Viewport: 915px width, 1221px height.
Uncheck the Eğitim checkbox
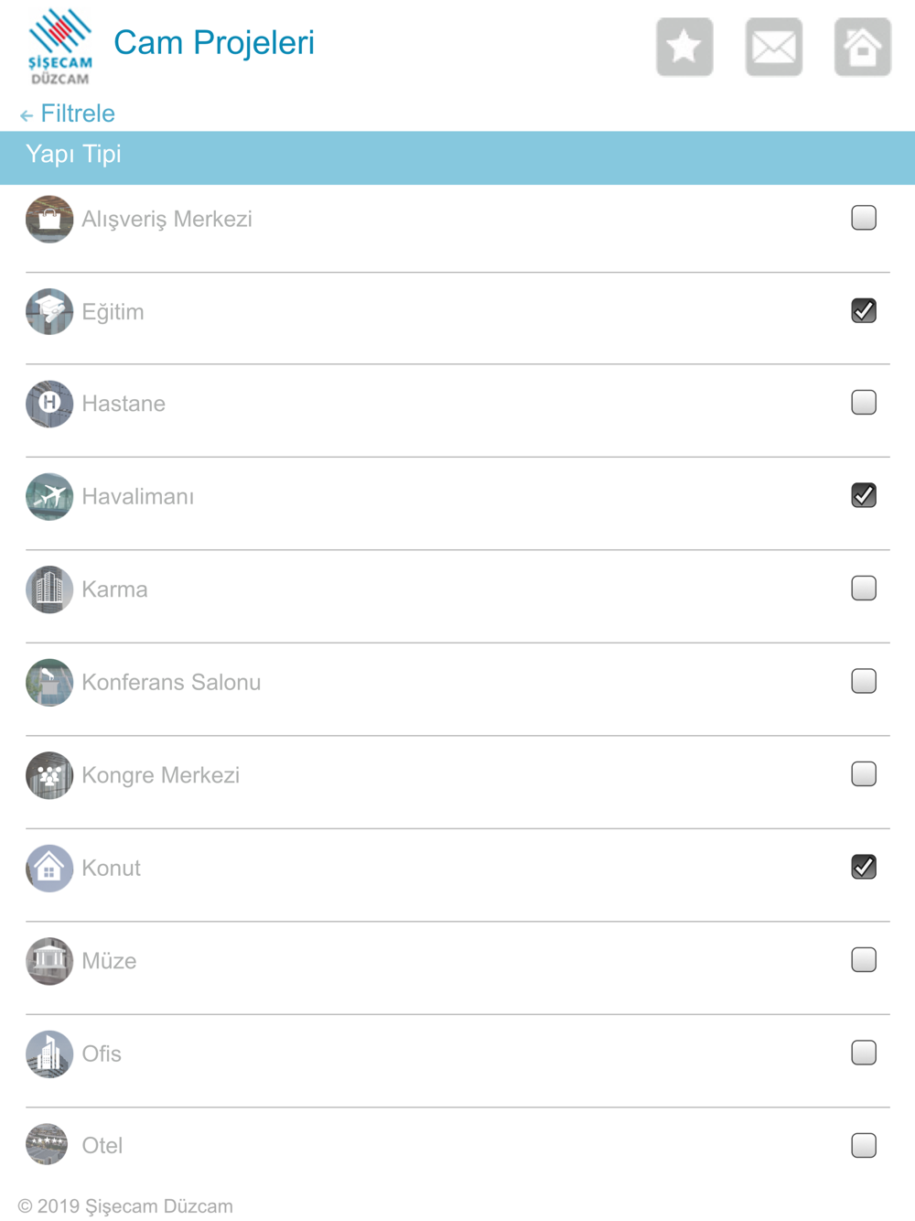click(x=864, y=310)
